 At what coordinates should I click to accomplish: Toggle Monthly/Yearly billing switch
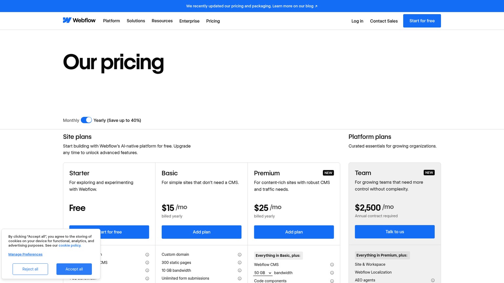pos(86,120)
